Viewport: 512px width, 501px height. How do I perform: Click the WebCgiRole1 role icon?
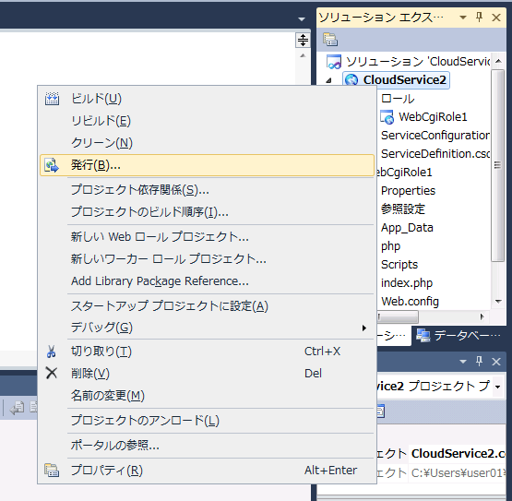(387, 117)
